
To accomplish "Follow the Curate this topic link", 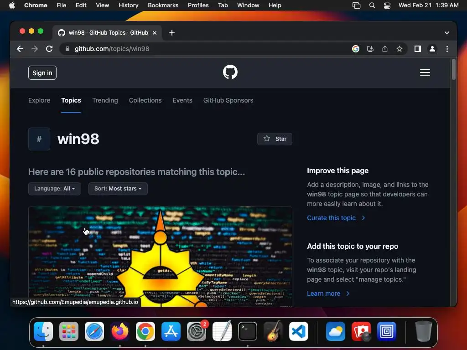I will [x=336, y=218].
